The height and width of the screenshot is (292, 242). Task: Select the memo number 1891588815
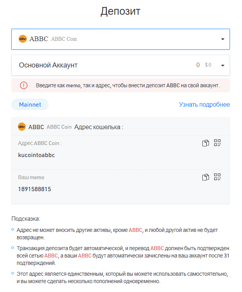[35, 189]
